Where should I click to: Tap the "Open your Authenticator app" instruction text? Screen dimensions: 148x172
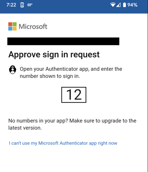point(71,69)
